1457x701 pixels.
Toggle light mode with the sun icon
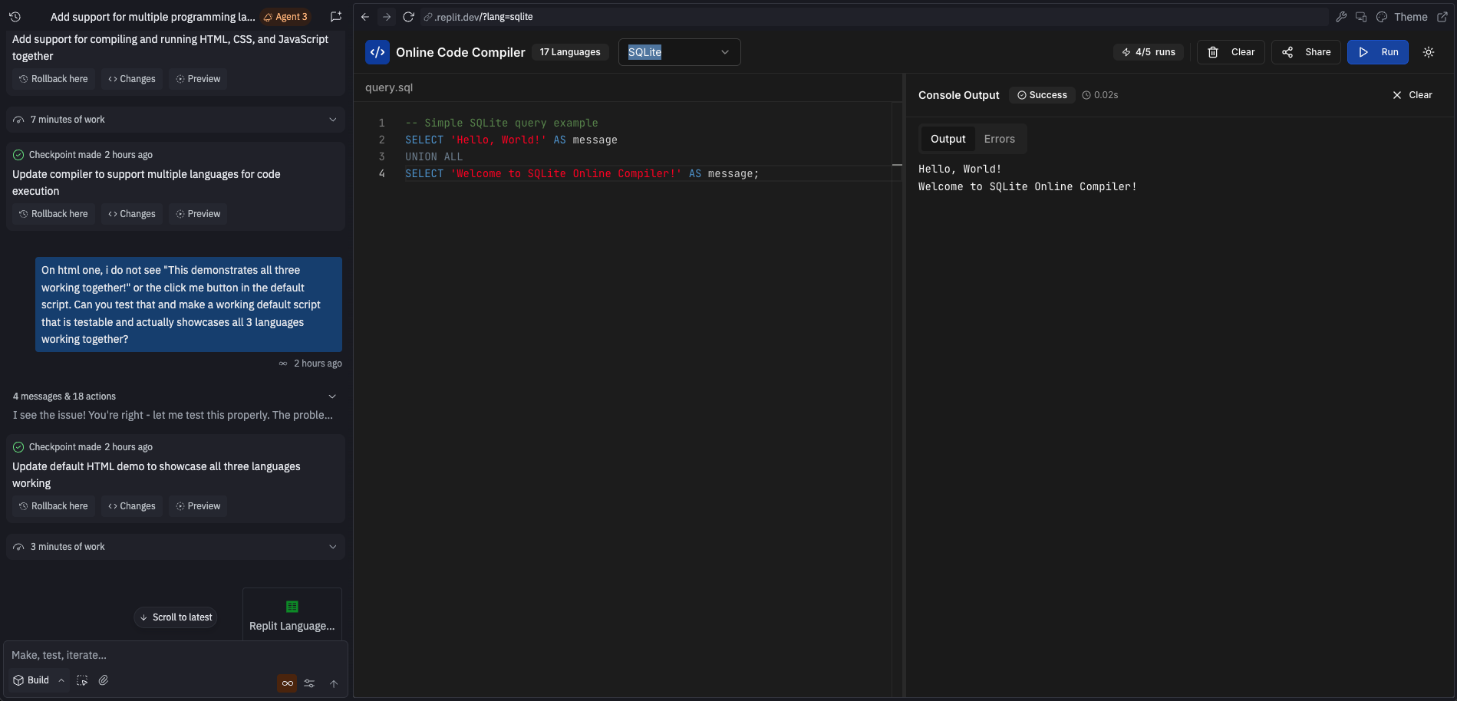[x=1428, y=52]
